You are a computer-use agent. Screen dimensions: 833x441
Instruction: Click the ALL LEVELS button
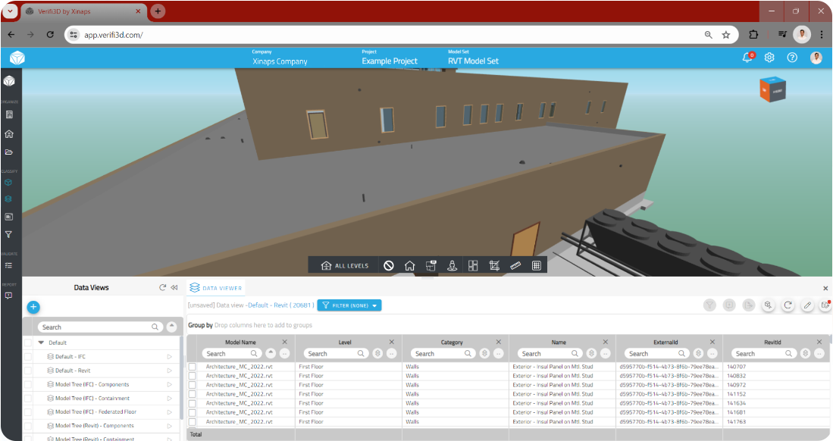point(345,266)
